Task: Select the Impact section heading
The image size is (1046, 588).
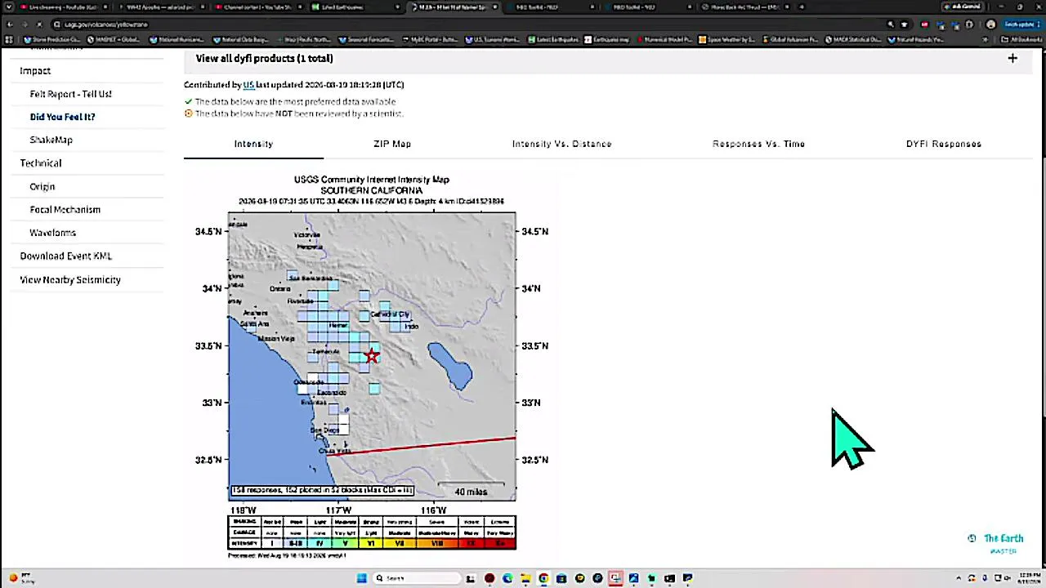Action: [x=35, y=71]
